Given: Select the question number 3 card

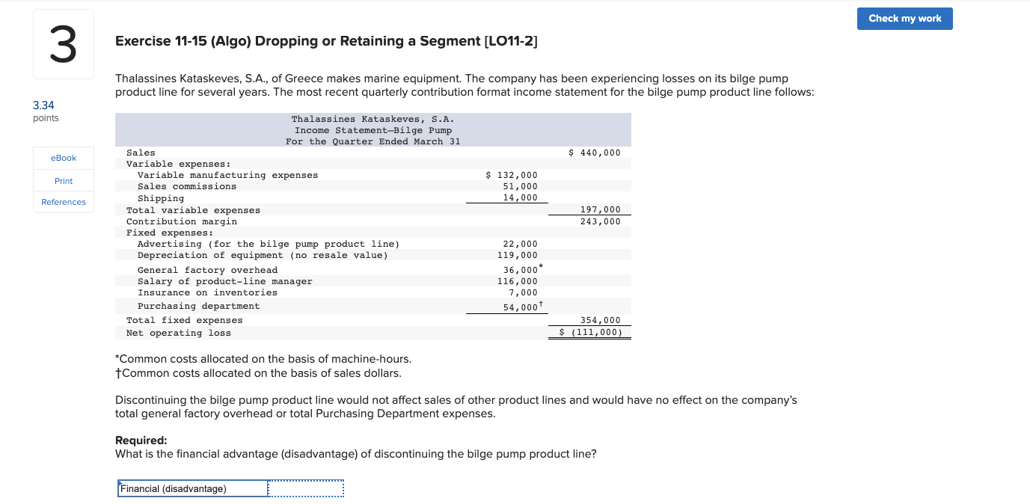Looking at the screenshot, I should coord(63,43).
